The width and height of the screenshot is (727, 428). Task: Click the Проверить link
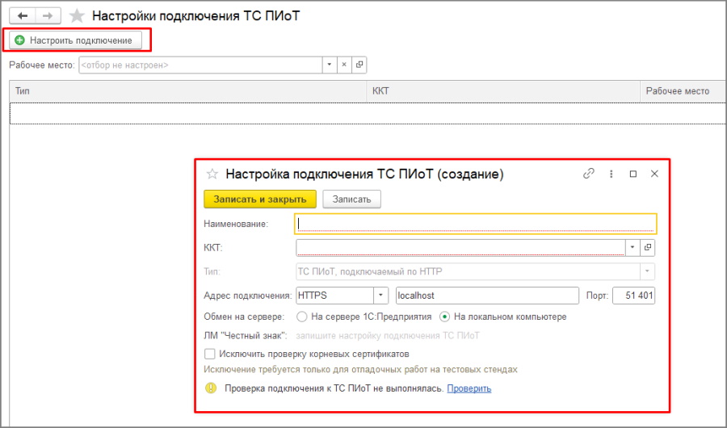click(x=469, y=388)
